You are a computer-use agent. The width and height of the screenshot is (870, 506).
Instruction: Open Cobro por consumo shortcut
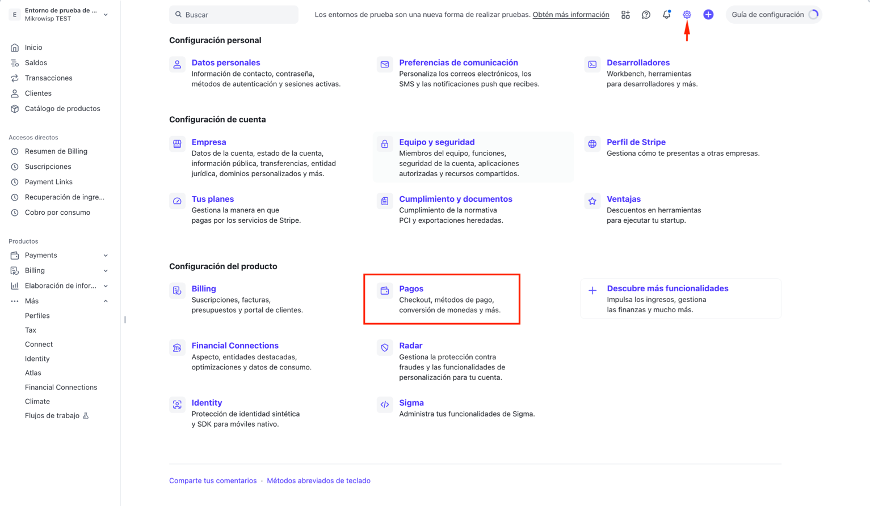pos(57,212)
